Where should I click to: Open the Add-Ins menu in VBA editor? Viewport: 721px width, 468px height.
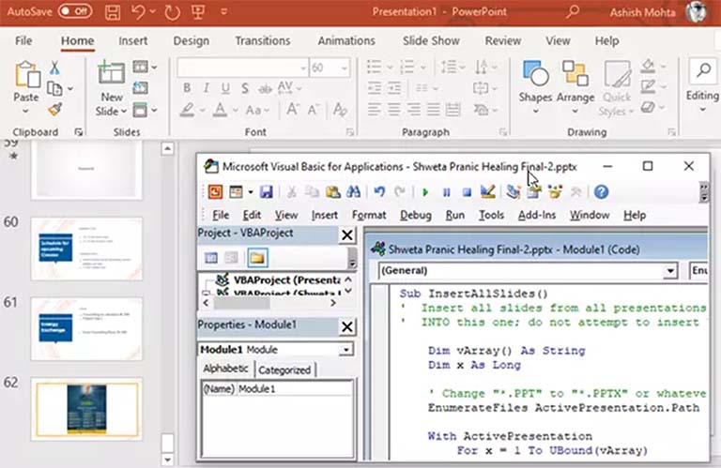pyautogui.click(x=537, y=215)
